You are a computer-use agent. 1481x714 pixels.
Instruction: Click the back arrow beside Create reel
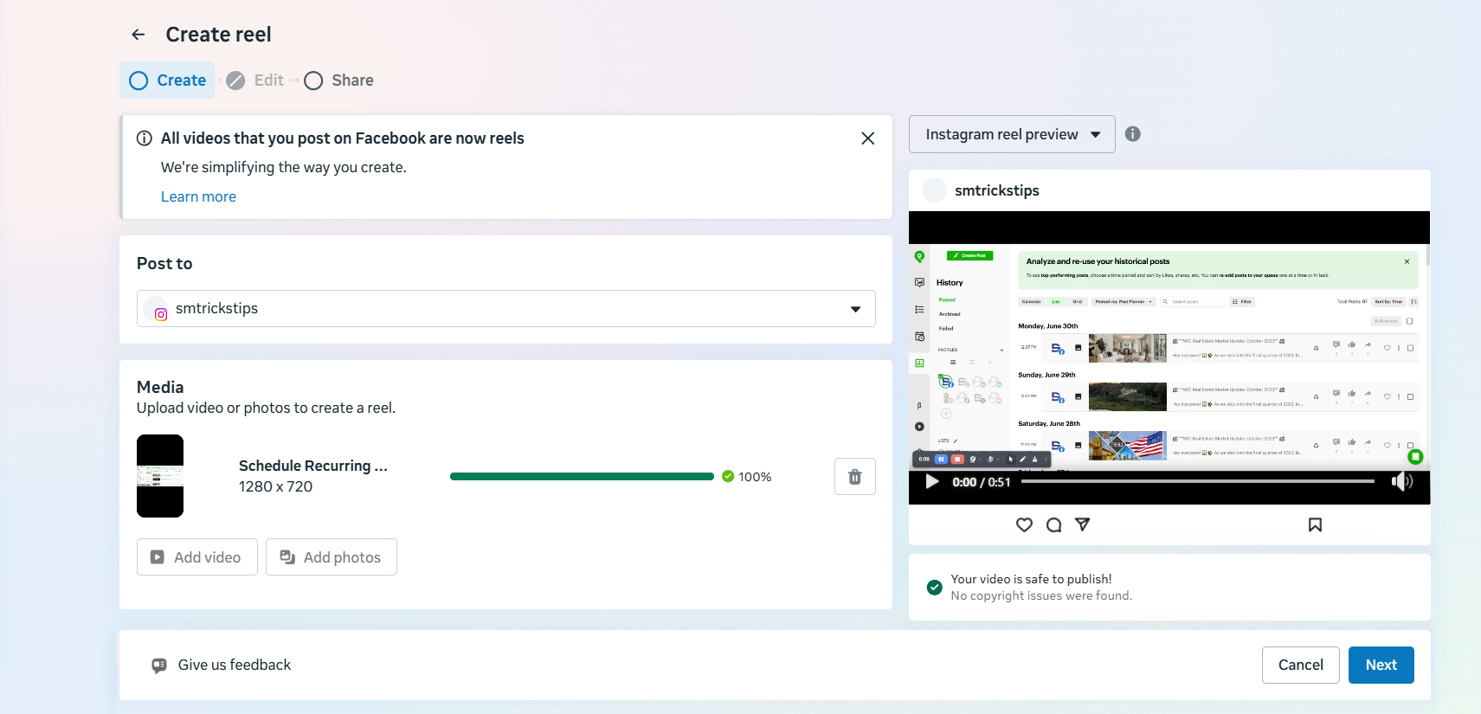[x=138, y=35]
